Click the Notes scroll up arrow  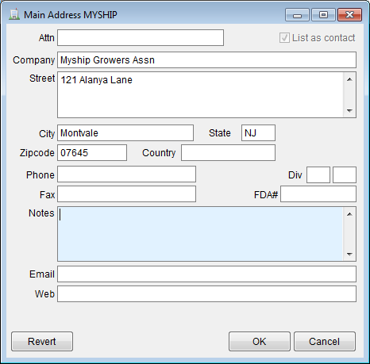point(349,214)
